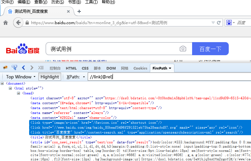
Task: Open a new tab with plus button
Action: click(x=79, y=11)
